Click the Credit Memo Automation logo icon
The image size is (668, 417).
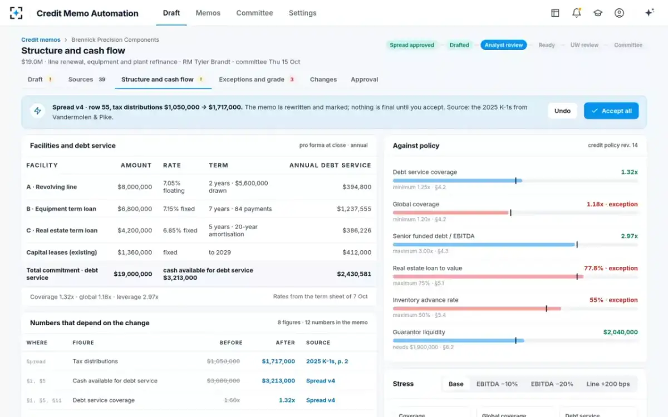click(16, 13)
